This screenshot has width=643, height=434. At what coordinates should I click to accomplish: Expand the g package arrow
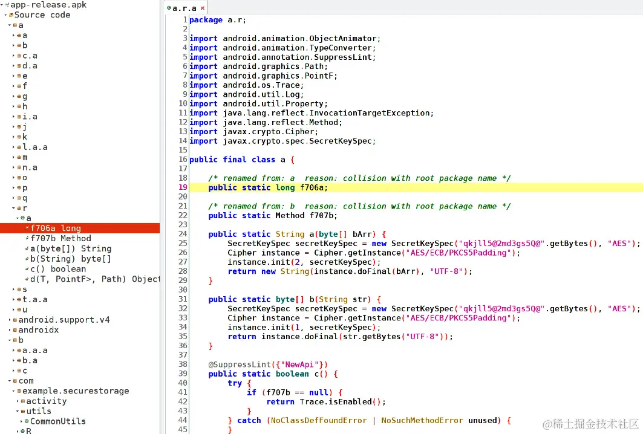(x=13, y=96)
